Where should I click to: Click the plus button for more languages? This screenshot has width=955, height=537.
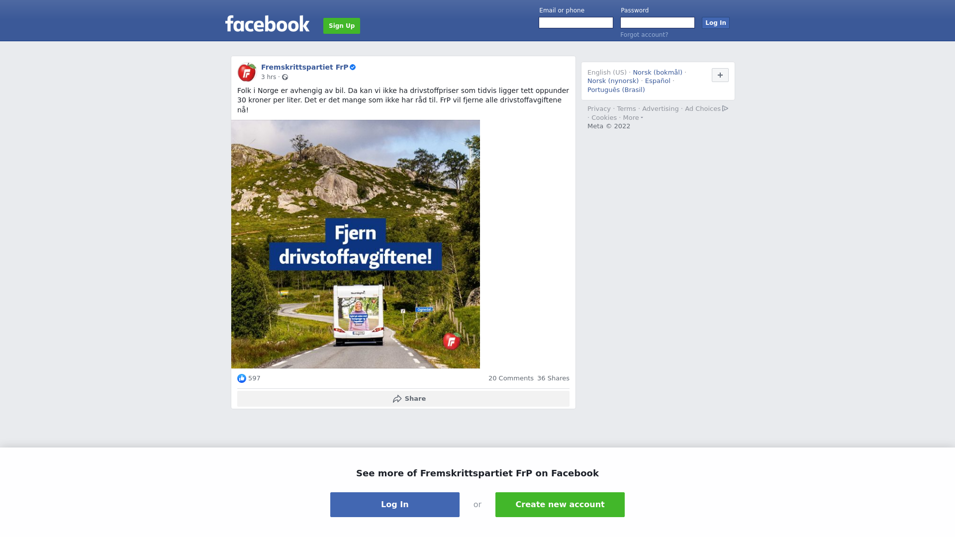[720, 75]
